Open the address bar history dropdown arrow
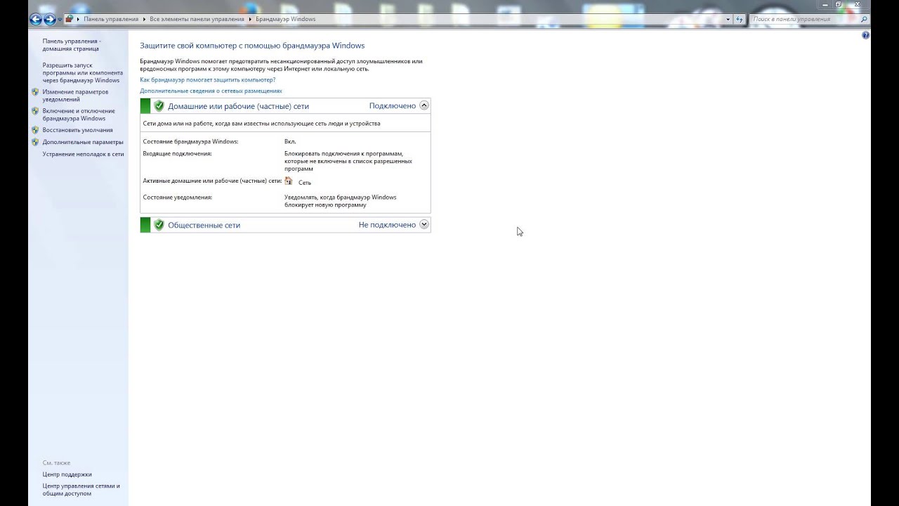899x506 pixels. (728, 20)
